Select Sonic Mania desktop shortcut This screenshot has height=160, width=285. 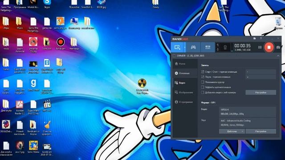point(33,147)
